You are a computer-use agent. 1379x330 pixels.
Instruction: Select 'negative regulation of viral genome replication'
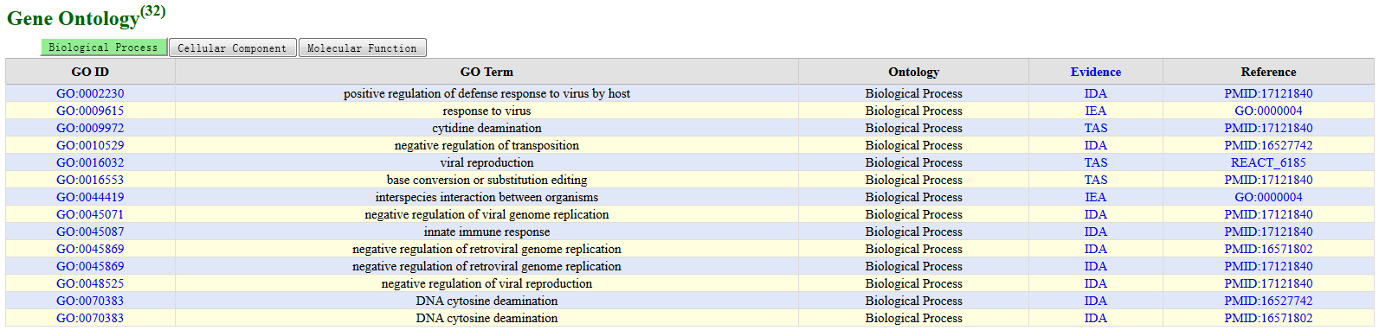[x=487, y=214]
